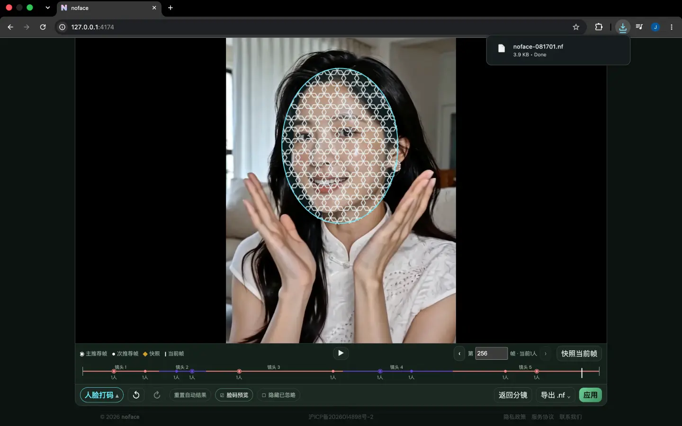
Task: Click the 沪ICP备2026014898号-2 footer text
Action: (341, 417)
